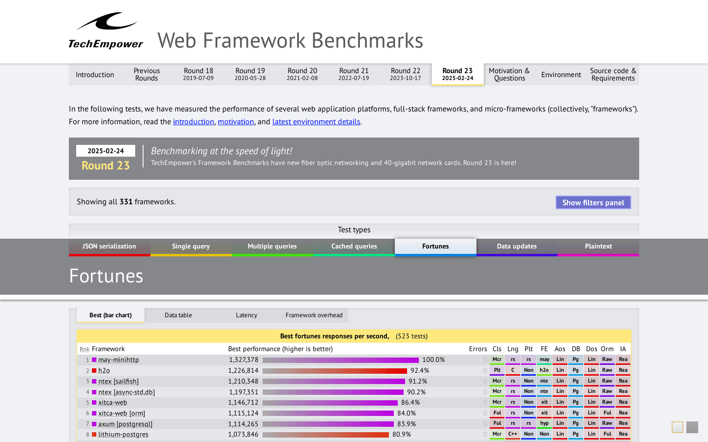The image size is (708, 442).
Task: Click the "C++" language badge for lithium-postgres
Action: click(x=513, y=434)
